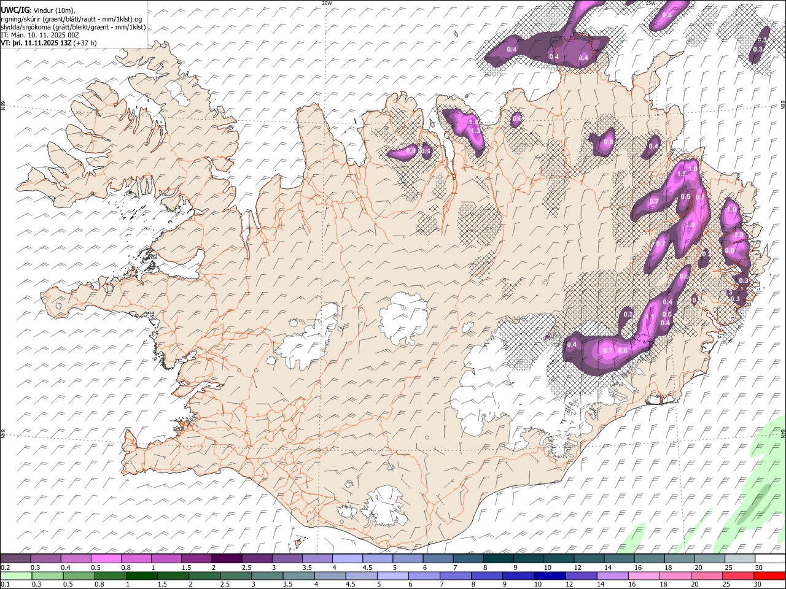
Task: Select the 6 swatch in the upper scale
Action: (x=438, y=559)
